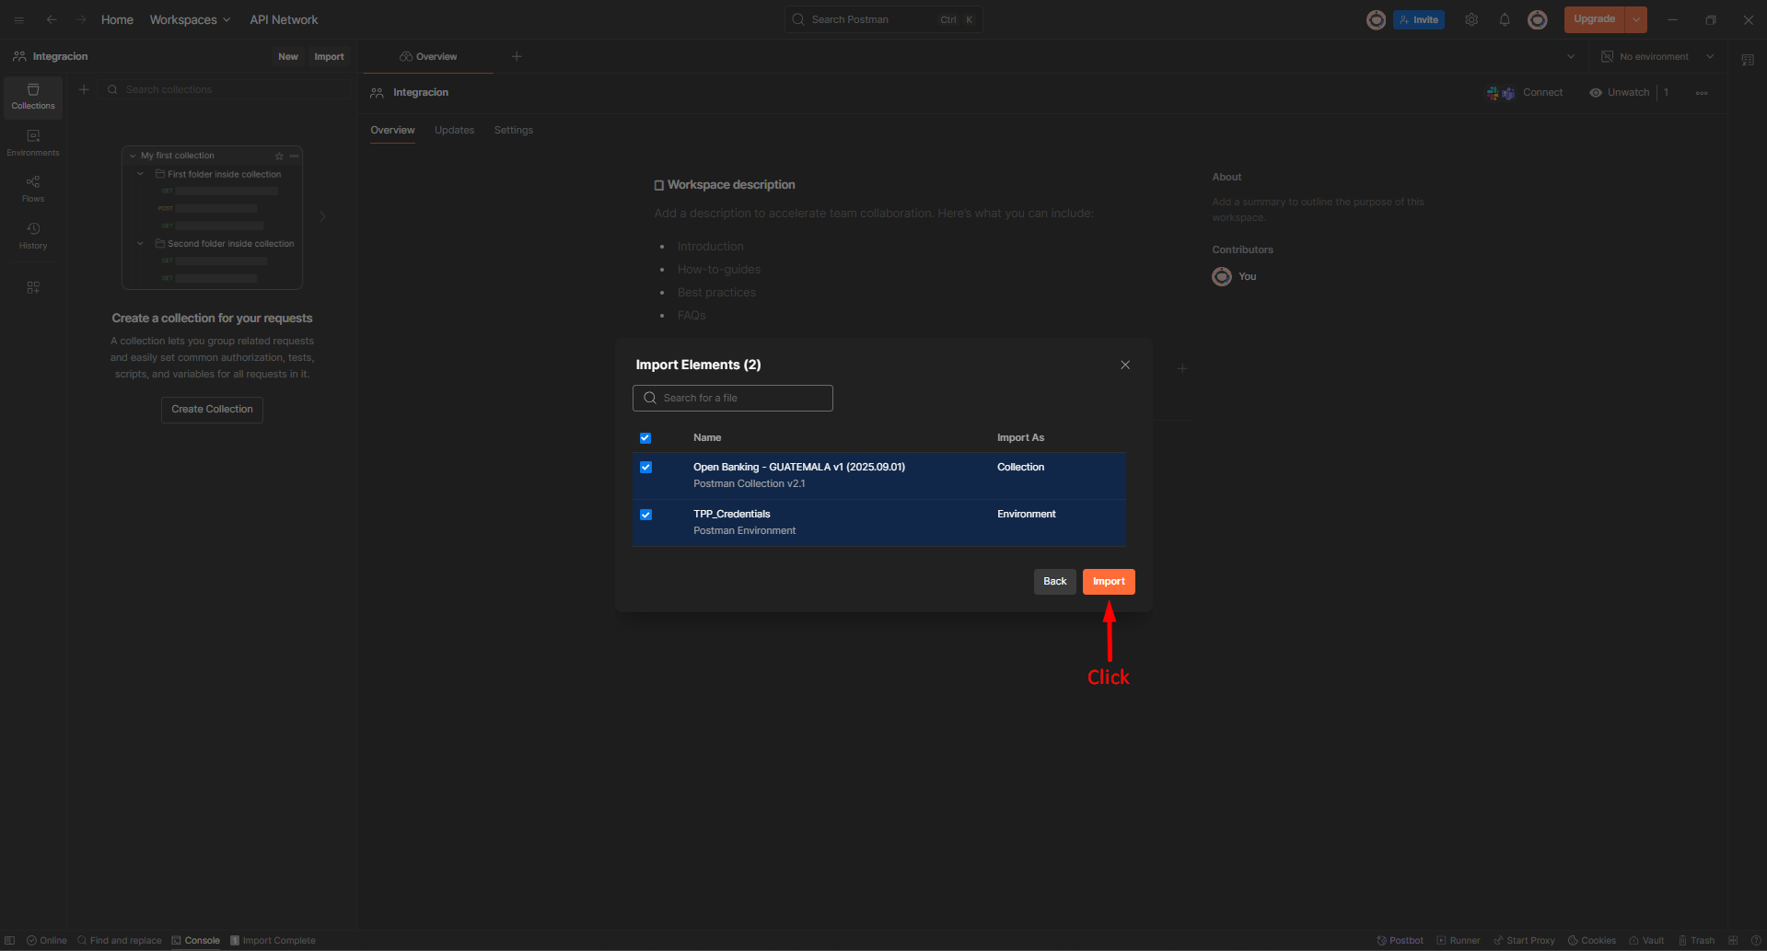The image size is (1767, 951).
Task: Switch to the Updates tab
Action: coord(454,130)
